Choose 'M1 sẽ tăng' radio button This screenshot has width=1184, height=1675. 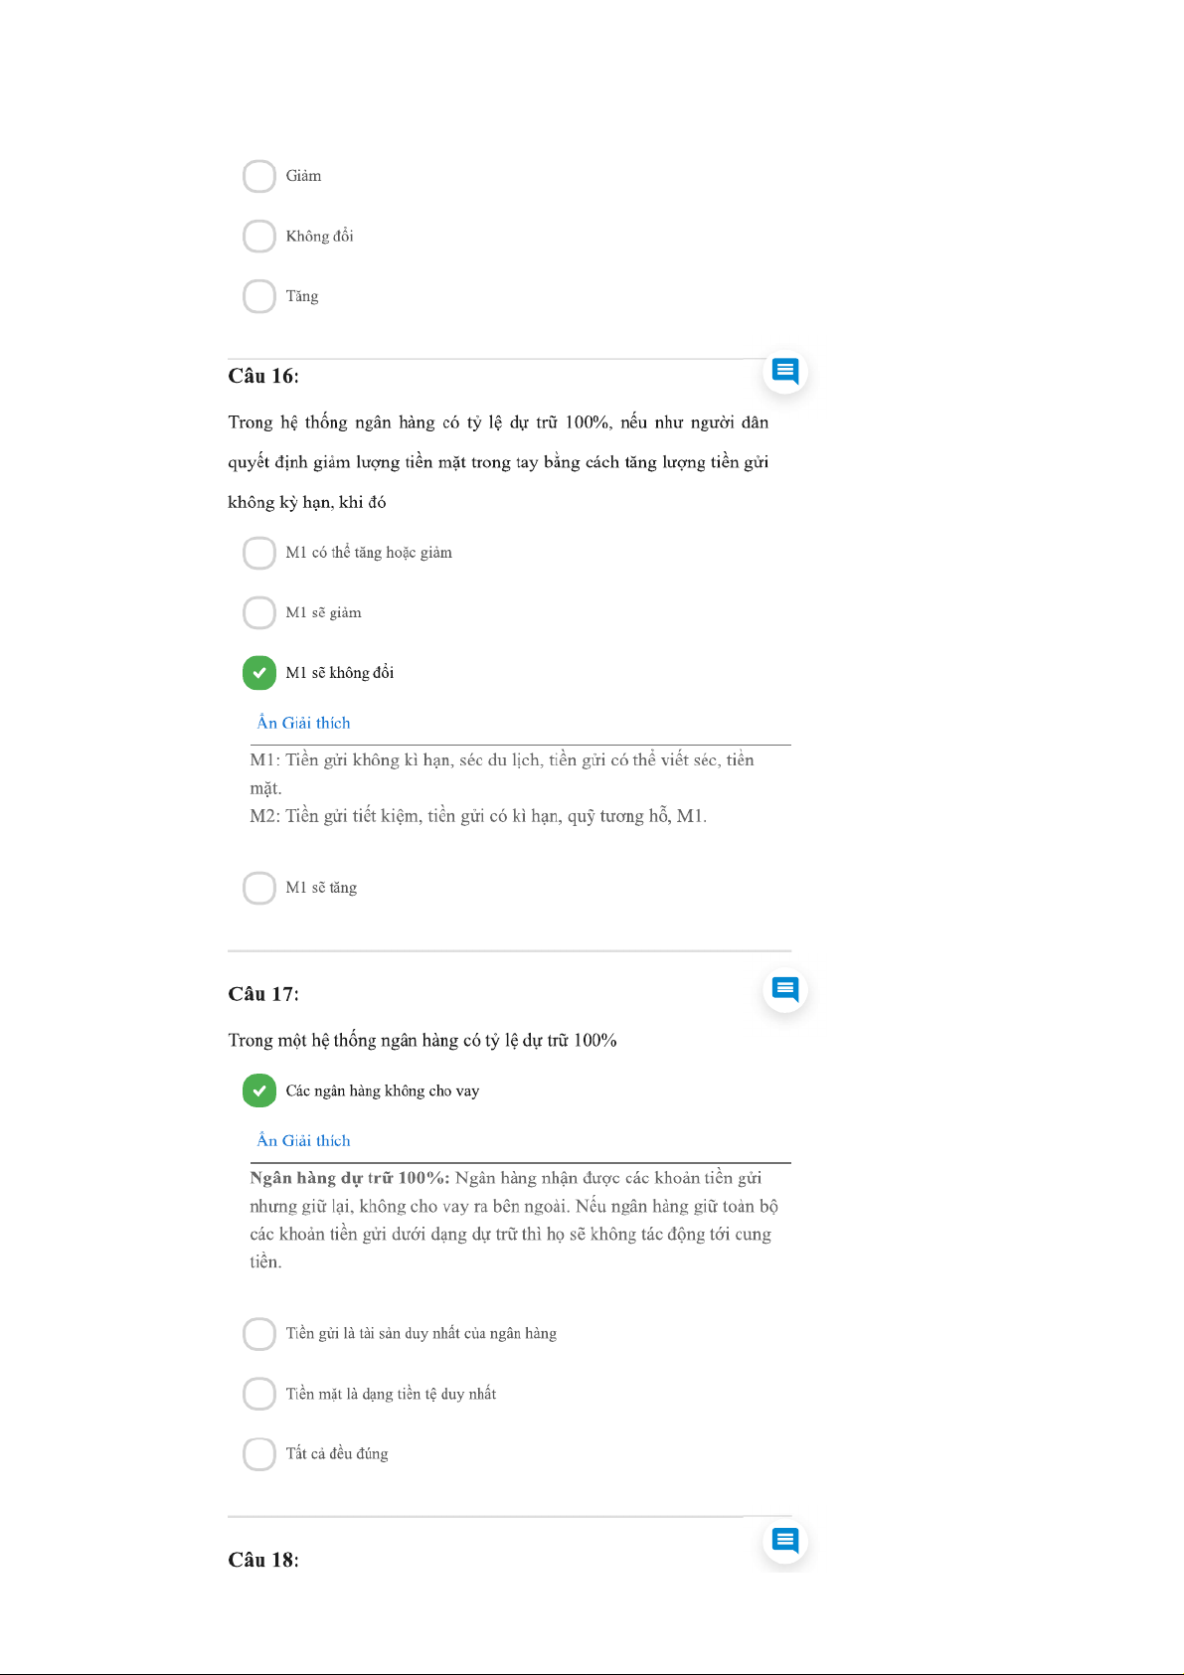coord(259,888)
